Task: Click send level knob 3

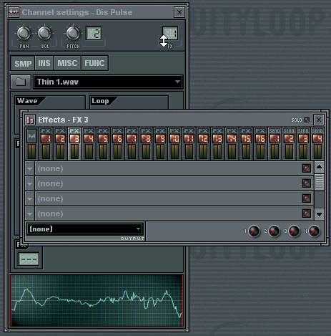Action: [x=294, y=231]
